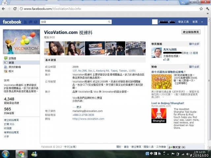Click the Shanghai taxi guide ad image
The image size is (211, 158).
159,116
